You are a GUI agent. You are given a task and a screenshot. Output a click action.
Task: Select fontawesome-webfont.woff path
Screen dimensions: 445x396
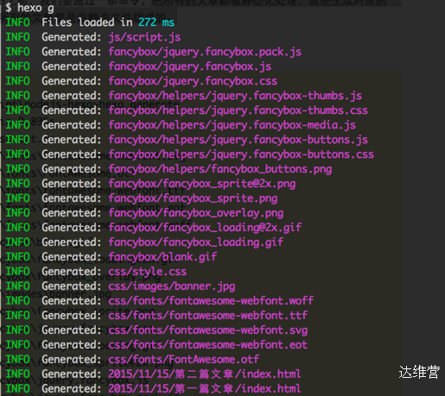tap(211, 301)
